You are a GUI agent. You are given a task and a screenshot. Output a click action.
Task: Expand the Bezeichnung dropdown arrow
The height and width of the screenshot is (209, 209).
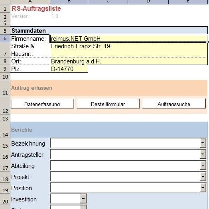[203, 143]
